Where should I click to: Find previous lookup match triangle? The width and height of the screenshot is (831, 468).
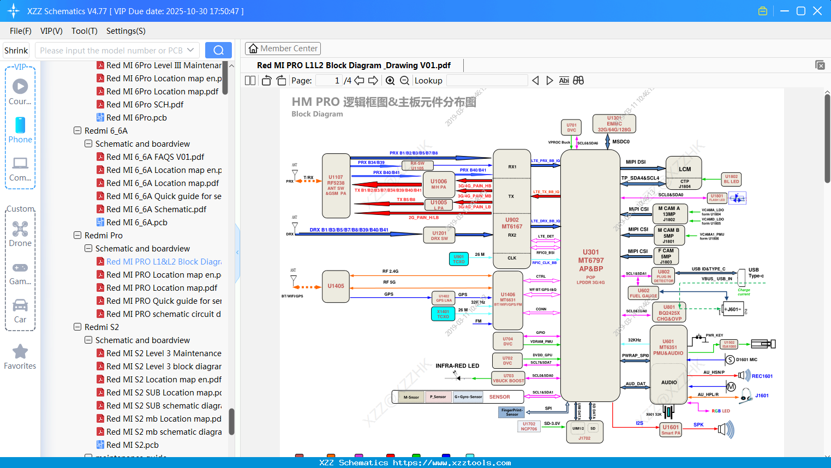point(535,81)
